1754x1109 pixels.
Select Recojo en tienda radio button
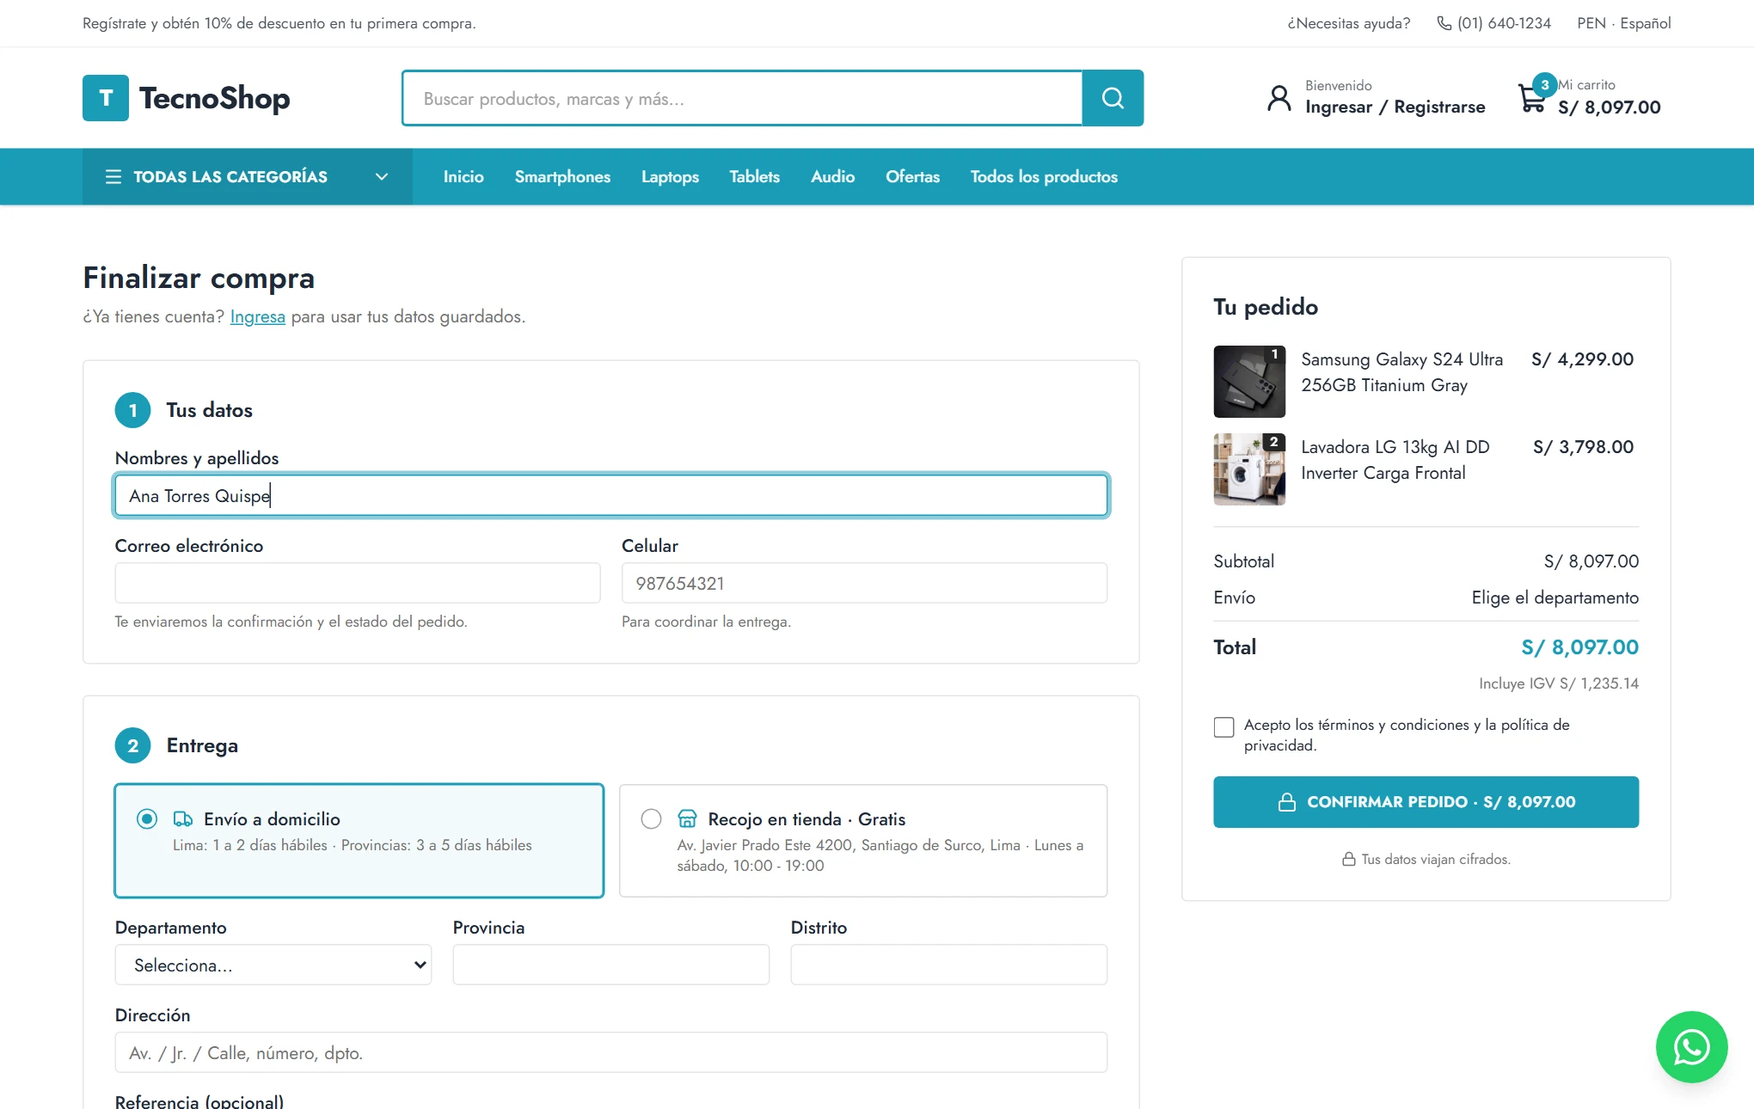651,818
